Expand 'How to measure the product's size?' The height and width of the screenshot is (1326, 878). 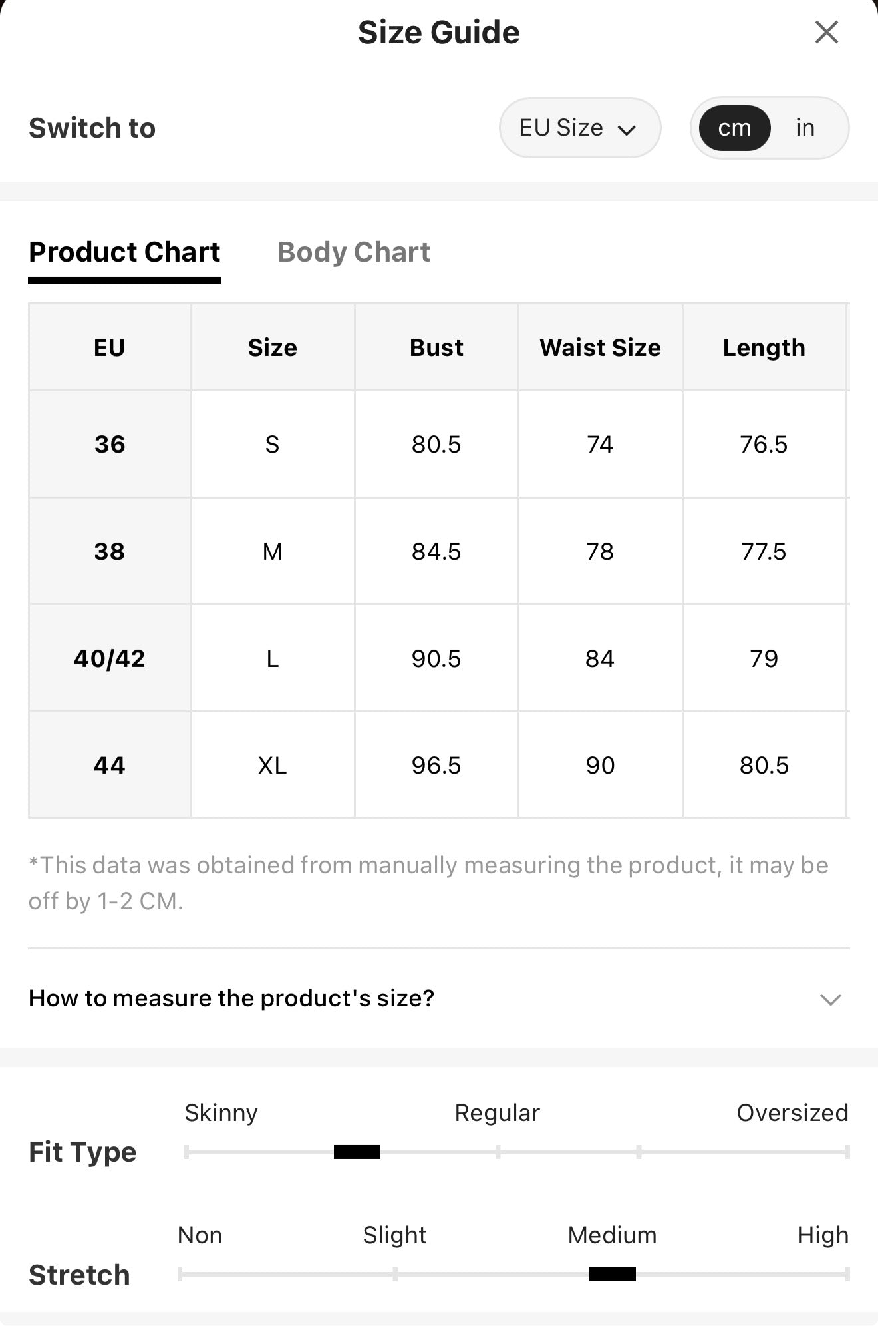coord(439,998)
